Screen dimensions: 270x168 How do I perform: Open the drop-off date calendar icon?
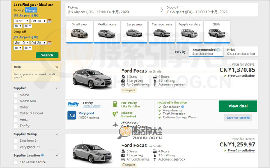(x=50, y=43)
